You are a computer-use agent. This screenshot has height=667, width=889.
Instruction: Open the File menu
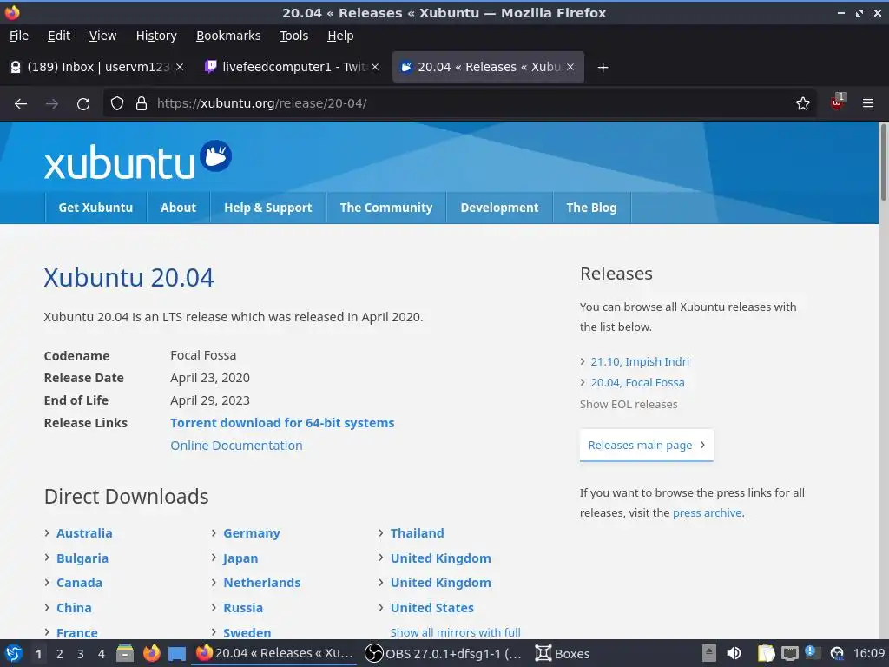[19, 36]
